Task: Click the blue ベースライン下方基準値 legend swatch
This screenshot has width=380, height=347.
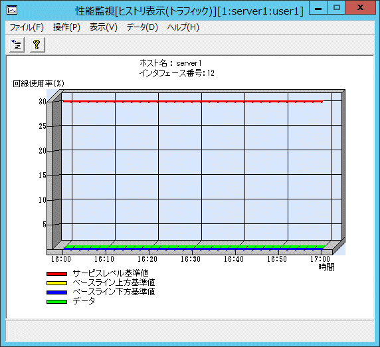Action: [x=56, y=292]
